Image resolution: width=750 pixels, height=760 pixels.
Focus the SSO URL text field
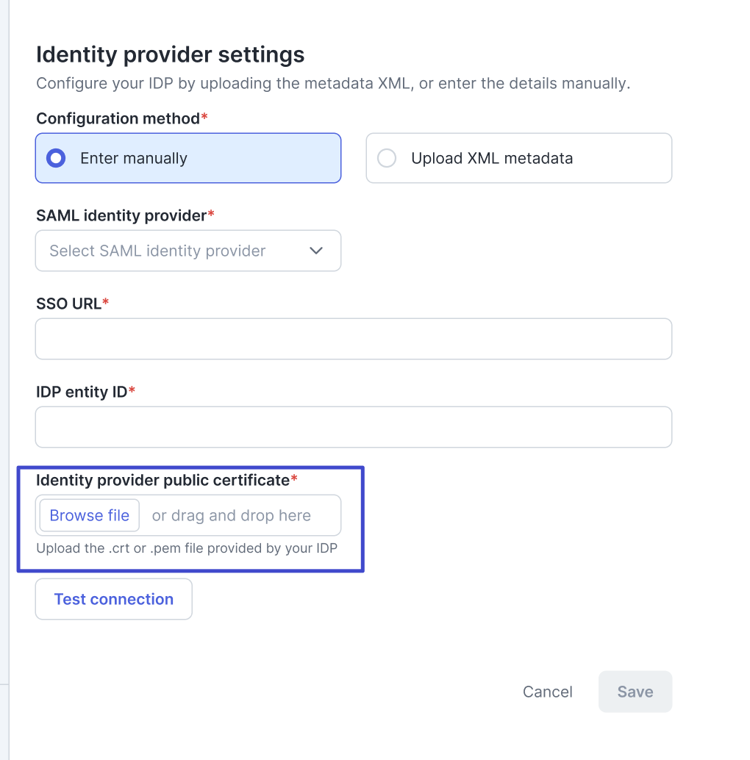(353, 339)
